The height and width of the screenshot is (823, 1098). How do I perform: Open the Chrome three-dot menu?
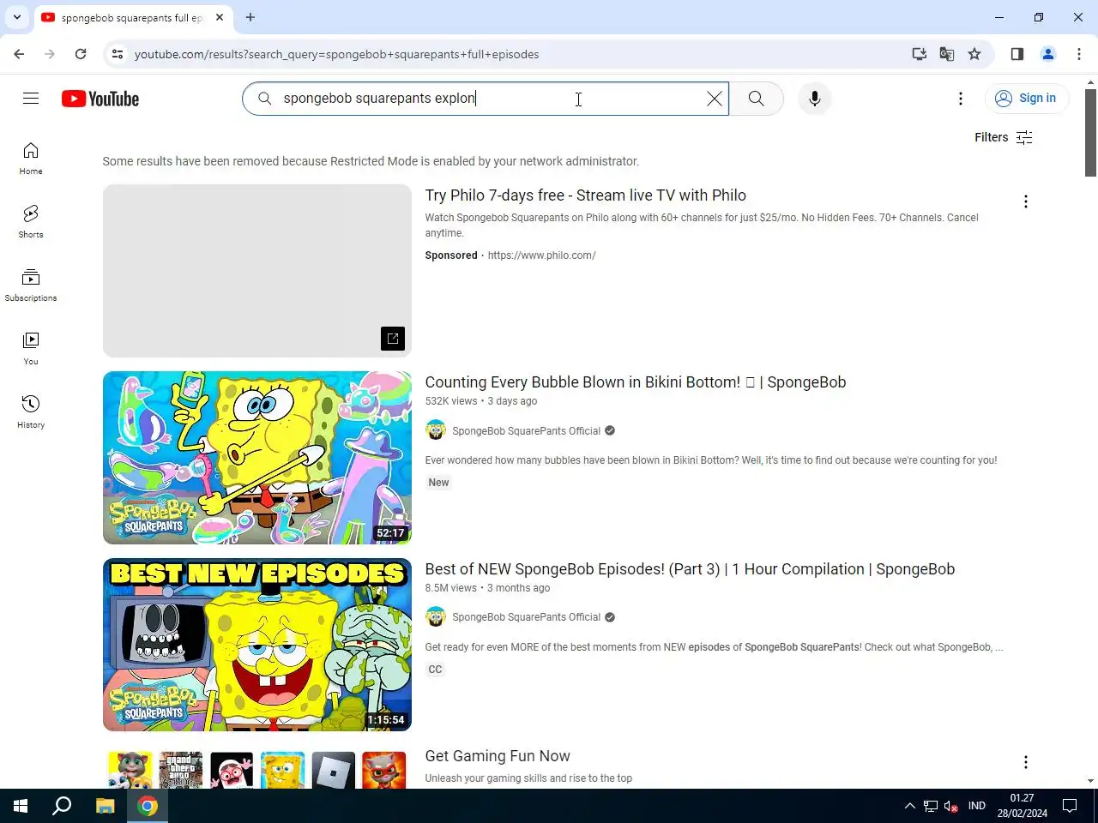tap(1079, 54)
